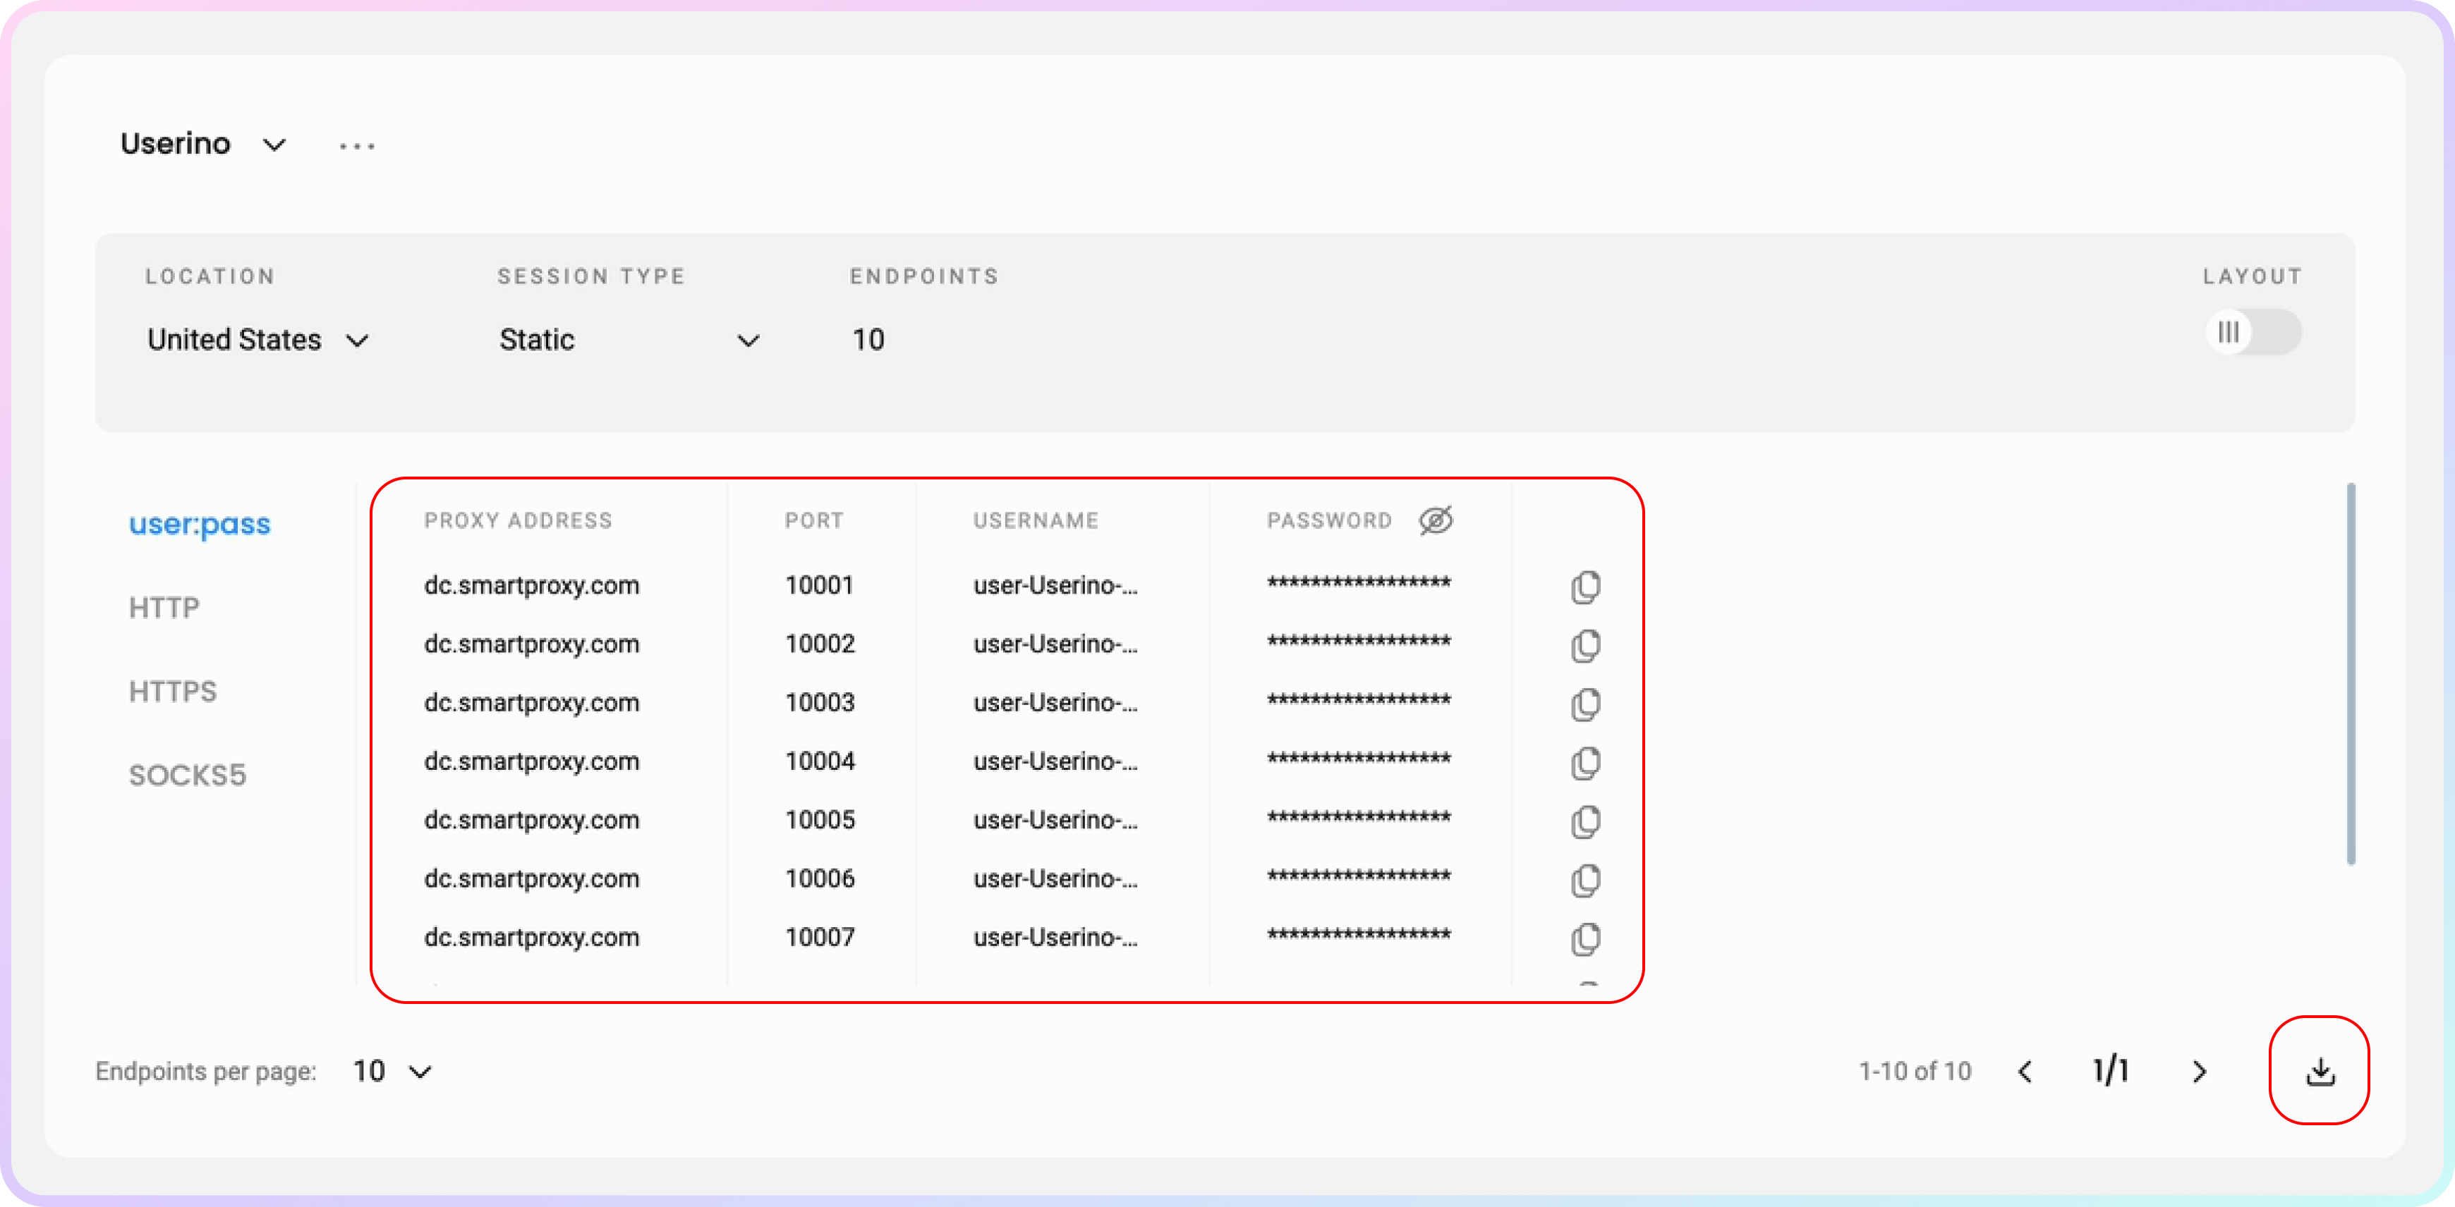Open the three-dots menu next to Userino
The width and height of the screenshot is (2455, 1207).
358,146
